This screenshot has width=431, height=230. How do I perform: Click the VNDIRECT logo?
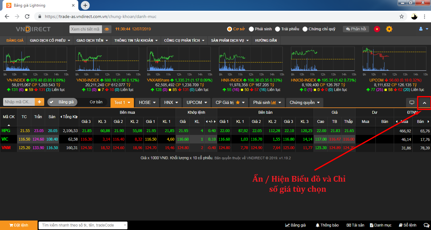[33, 29]
